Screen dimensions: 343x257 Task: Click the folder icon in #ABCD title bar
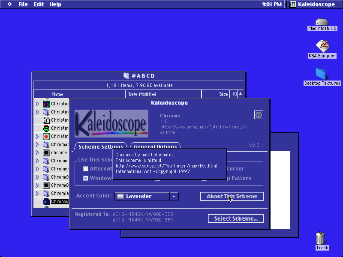126,76
